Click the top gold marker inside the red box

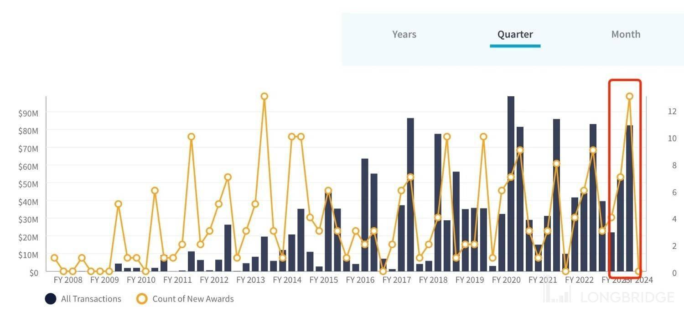(x=629, y=96)
